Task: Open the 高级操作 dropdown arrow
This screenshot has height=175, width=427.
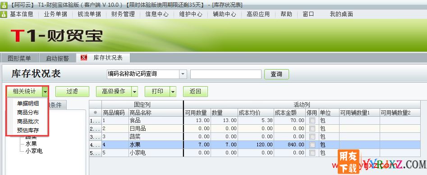Action: 134,92
